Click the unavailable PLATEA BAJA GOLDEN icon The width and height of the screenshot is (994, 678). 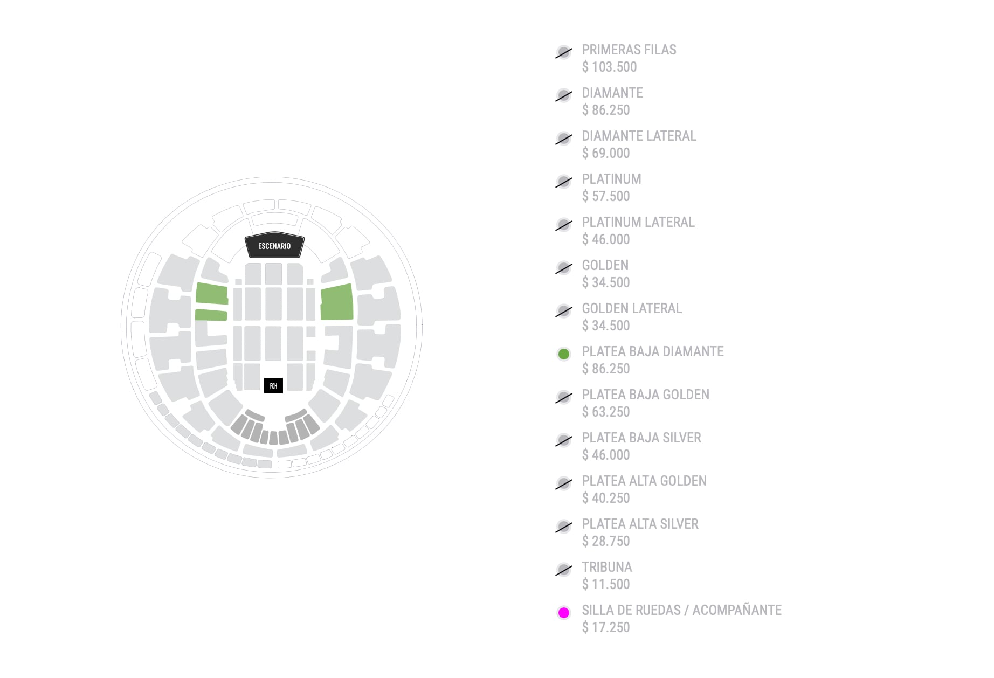[564, 398]
